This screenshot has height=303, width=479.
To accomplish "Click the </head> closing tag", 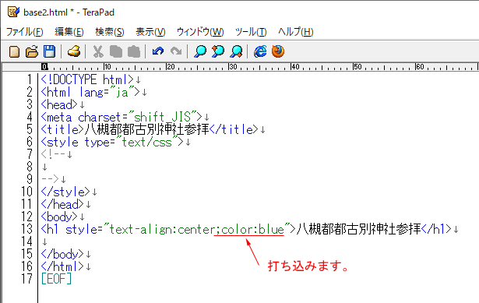I will click(x=62, y=204).
